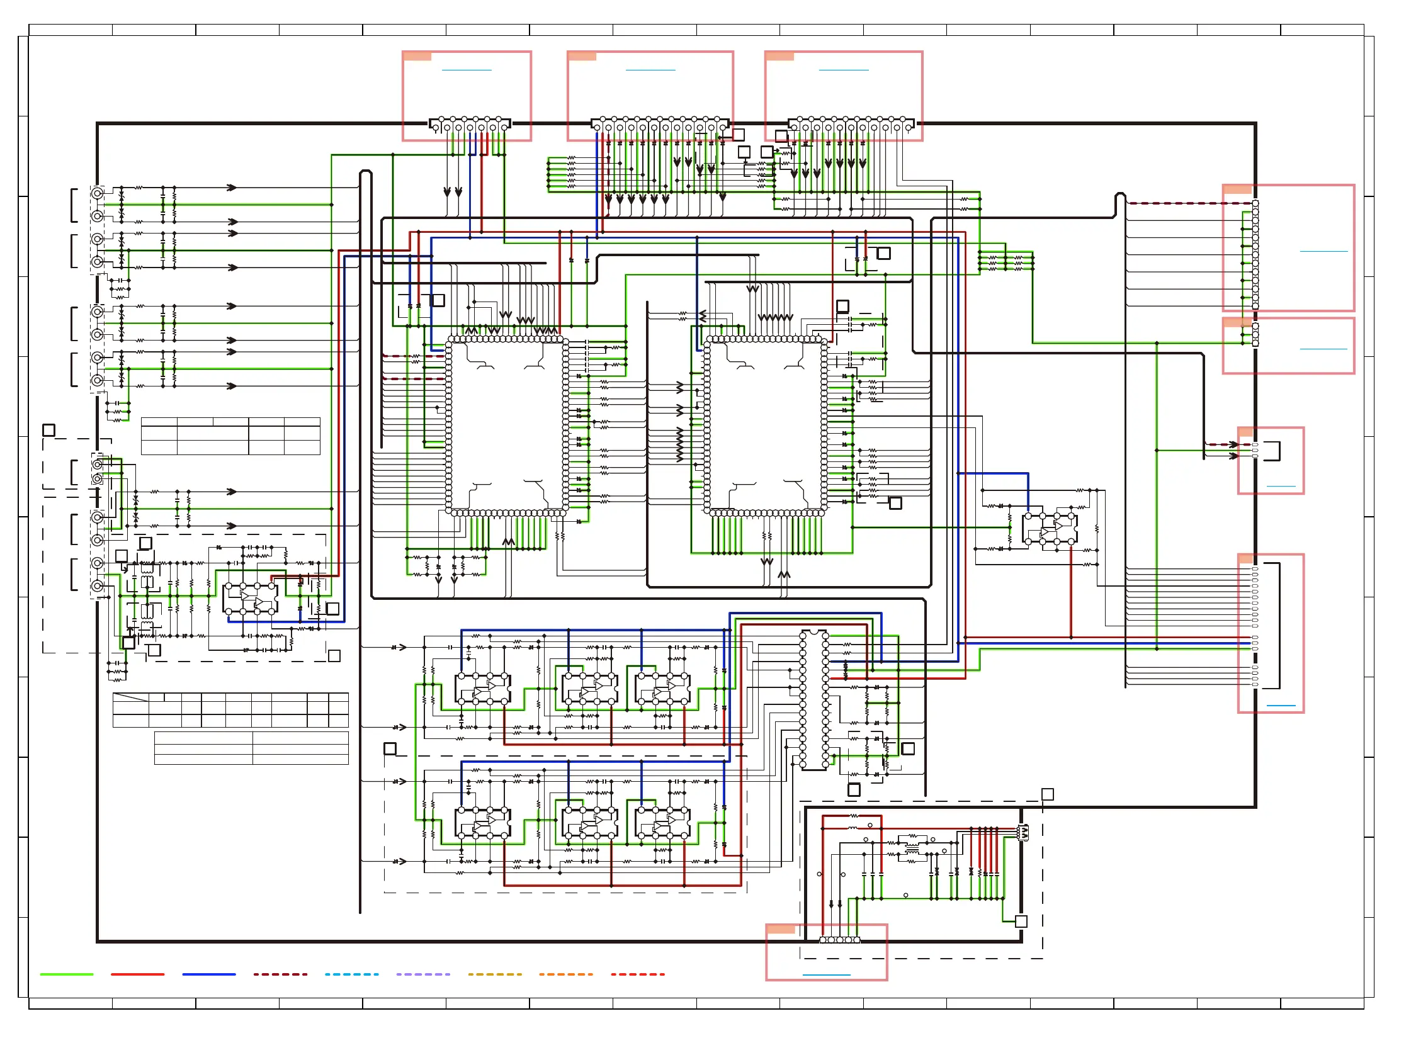
Task: Open the cyan link in the top-left pink connector box
Action: (x=467, y=70)
